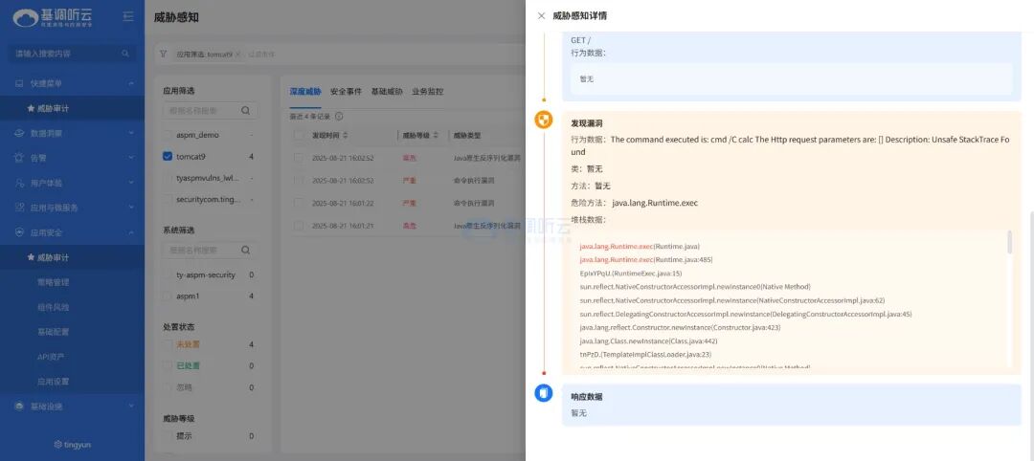Click search icon in 应用筛选 box
This screenshot has width=1034, height=461.
coord(246,111)
